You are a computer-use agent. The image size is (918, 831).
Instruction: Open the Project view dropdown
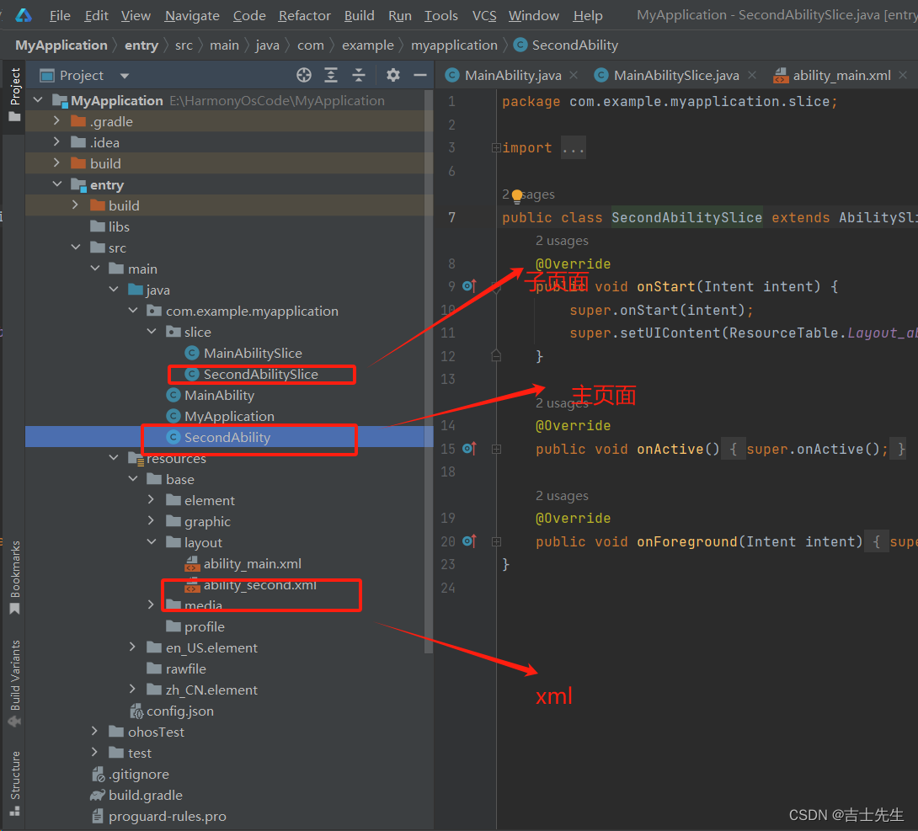tap(125, 76)
